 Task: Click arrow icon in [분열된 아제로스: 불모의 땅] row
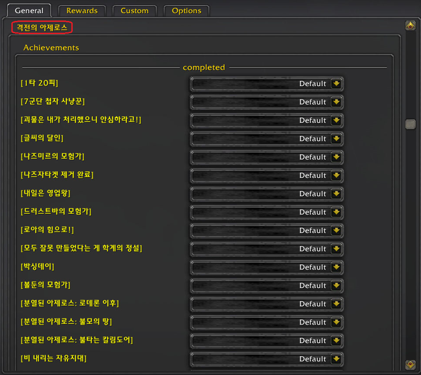[x=336, y=322]
